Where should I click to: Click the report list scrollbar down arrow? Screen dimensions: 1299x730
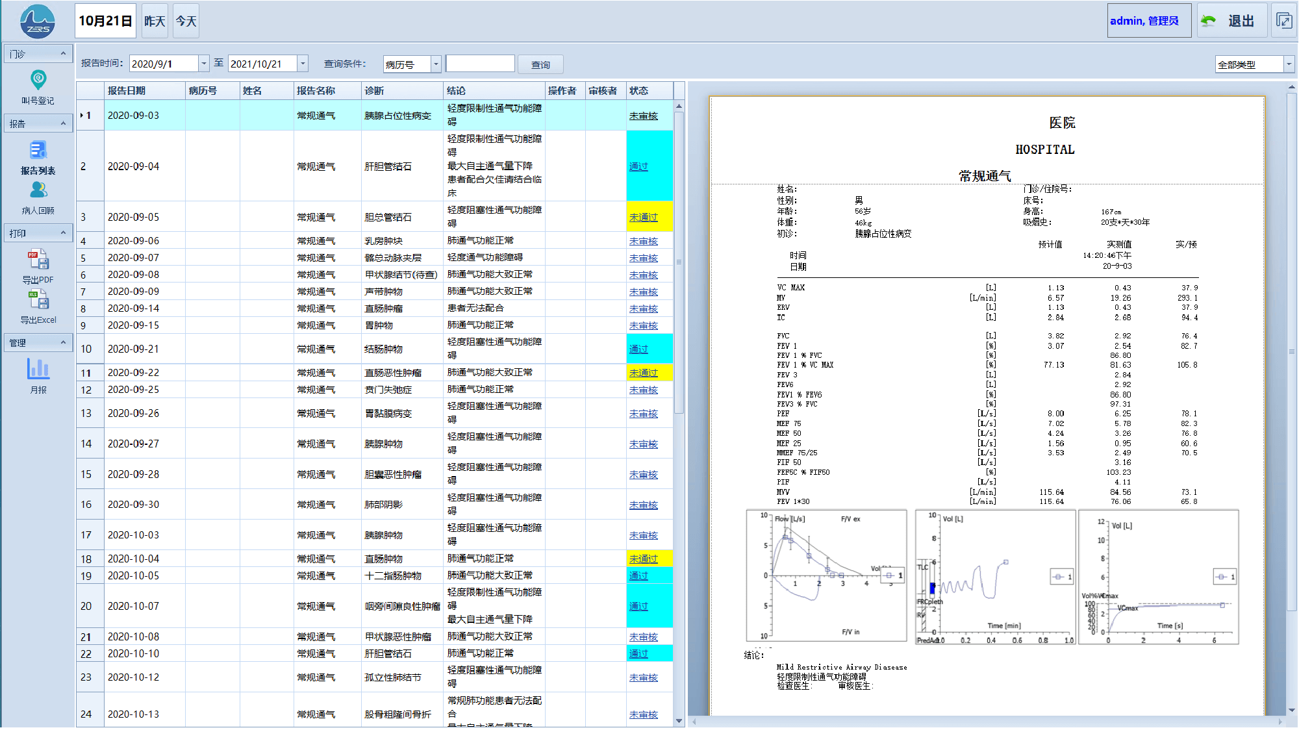(679, 721)
